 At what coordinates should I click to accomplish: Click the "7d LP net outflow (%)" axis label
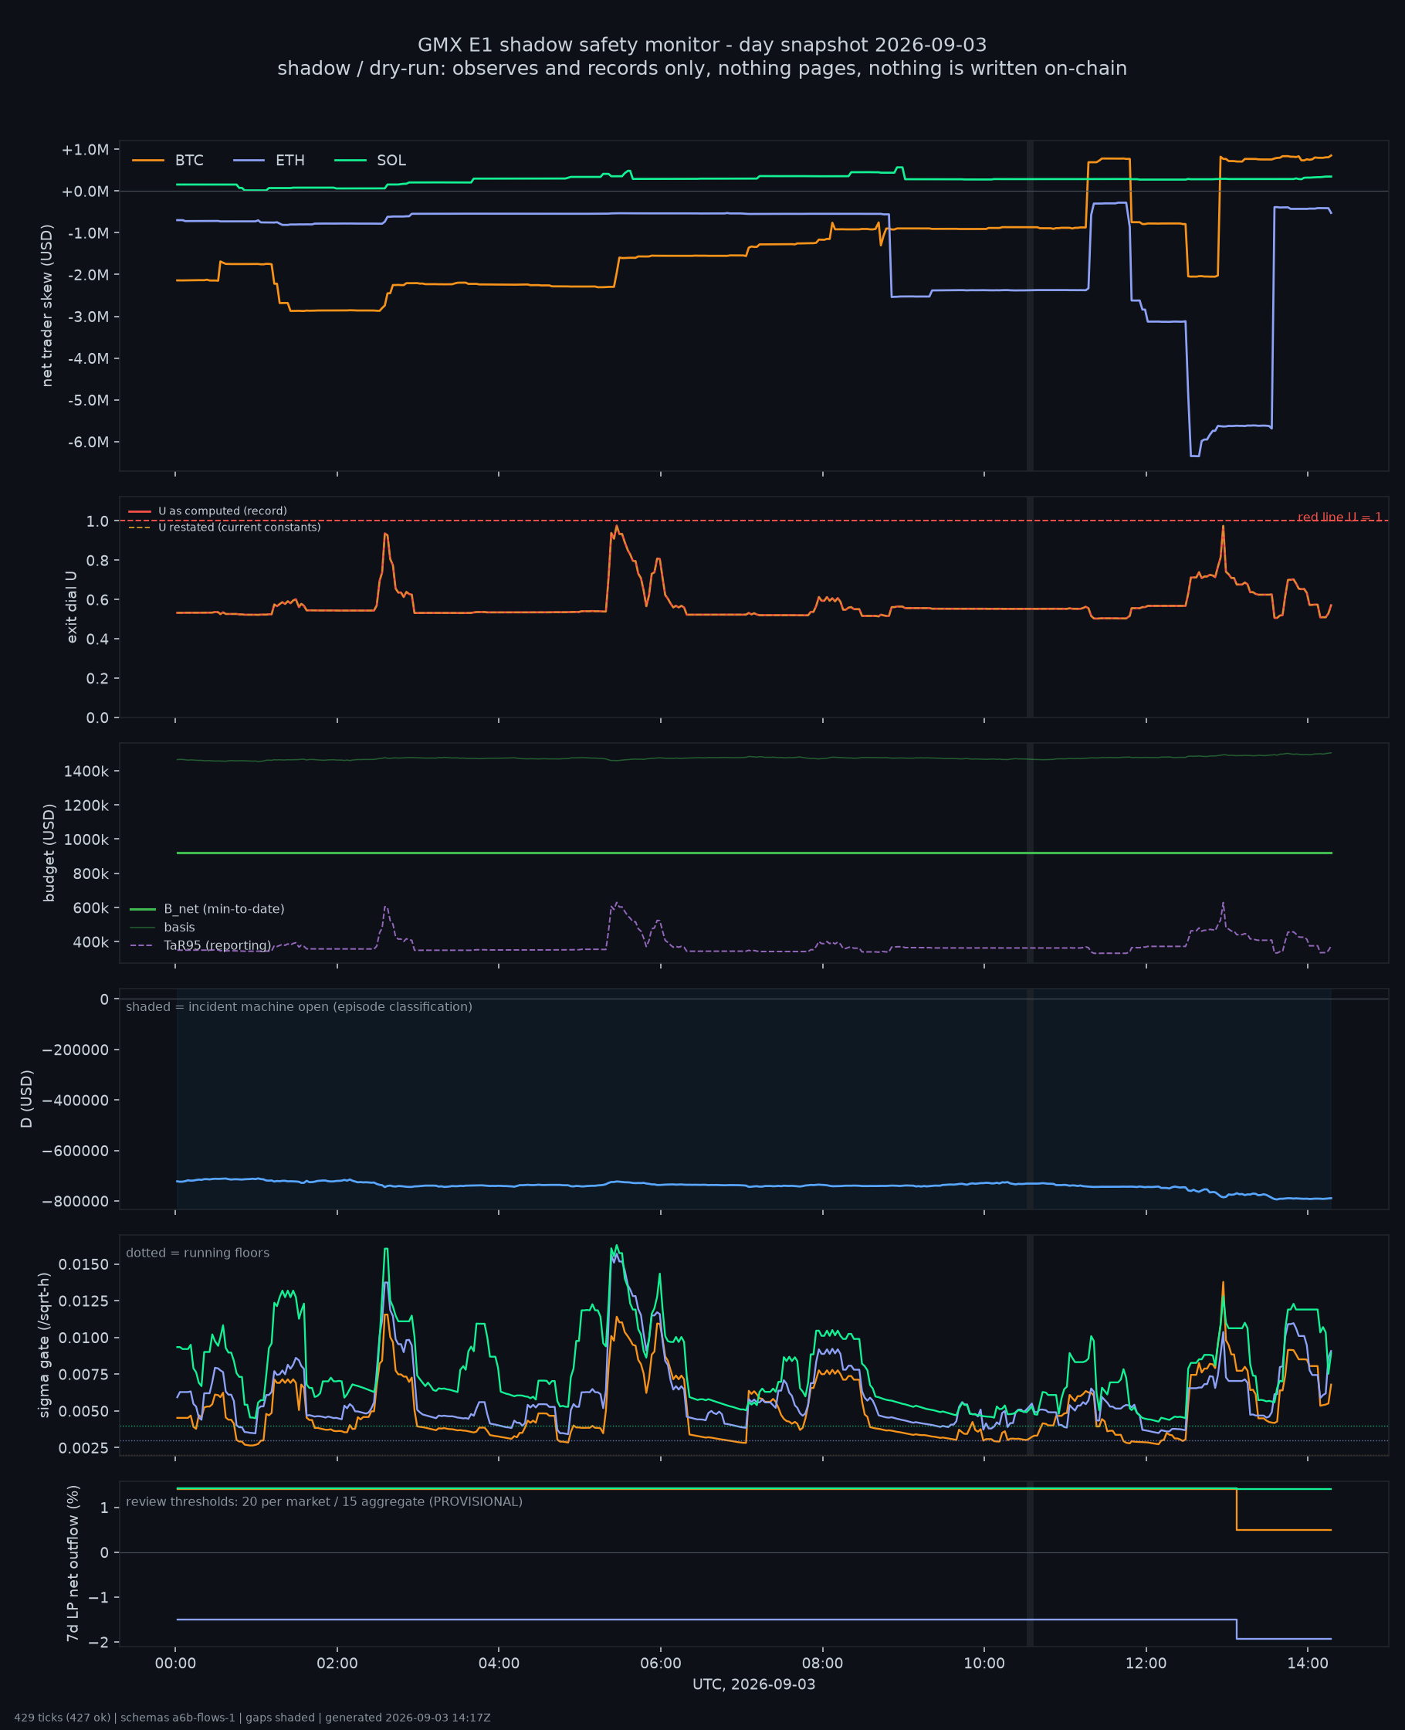tap(73, 1564)
